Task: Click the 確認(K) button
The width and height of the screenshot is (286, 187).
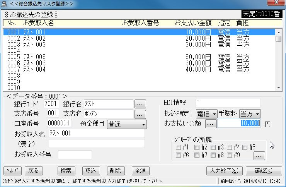Action: click(x=264, y=171)
